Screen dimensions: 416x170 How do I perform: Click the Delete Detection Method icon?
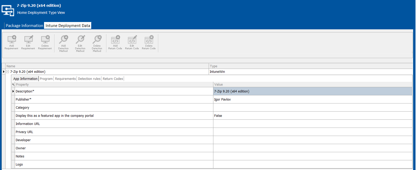[x=97, y=40]
